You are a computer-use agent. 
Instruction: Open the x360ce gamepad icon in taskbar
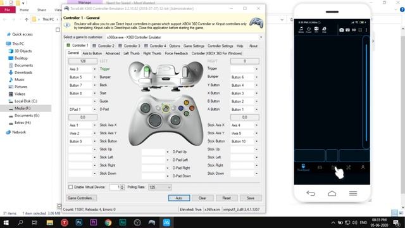(x=152, y=222)
